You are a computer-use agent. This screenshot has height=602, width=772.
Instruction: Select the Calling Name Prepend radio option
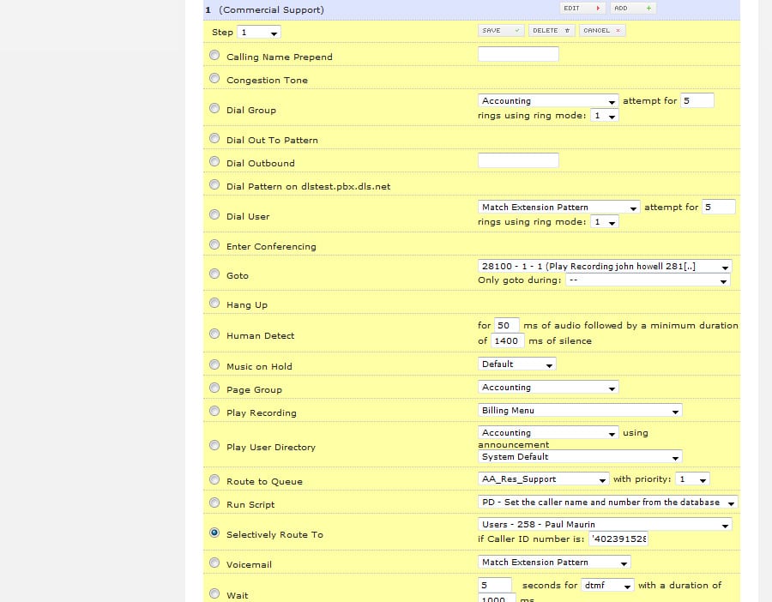(x=214, y=56)
